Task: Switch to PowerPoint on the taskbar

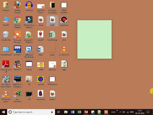Action: coord(86,112)
